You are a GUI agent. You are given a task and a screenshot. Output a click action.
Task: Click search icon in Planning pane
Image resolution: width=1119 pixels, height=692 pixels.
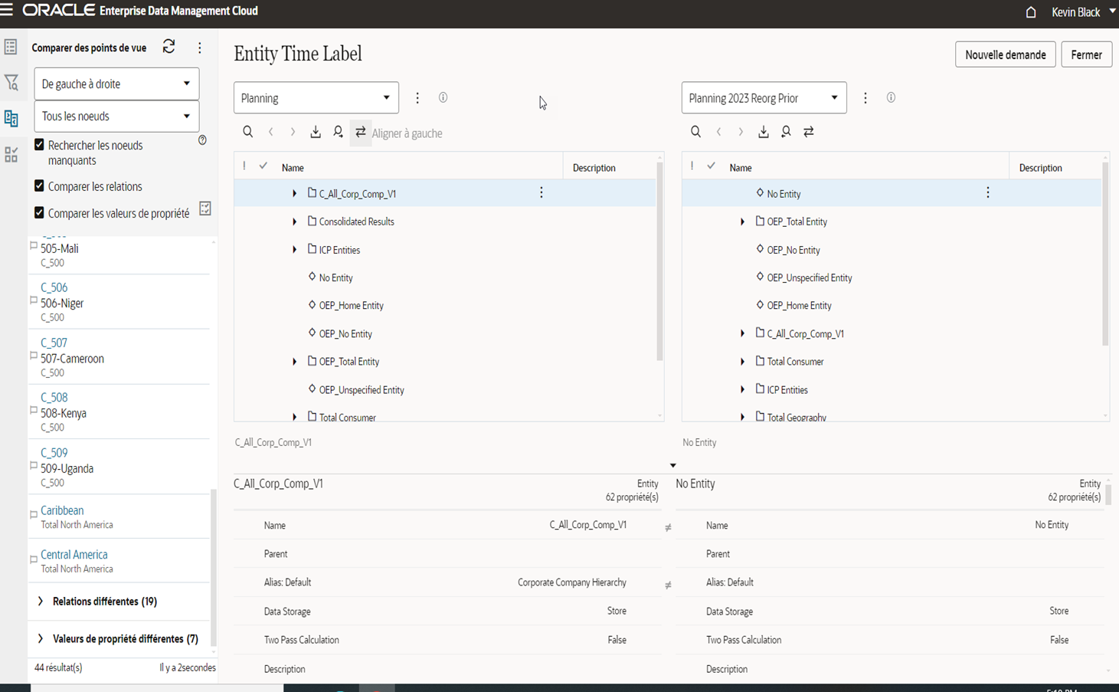247,132
